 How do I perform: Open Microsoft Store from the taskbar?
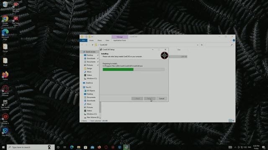point(85,147)
